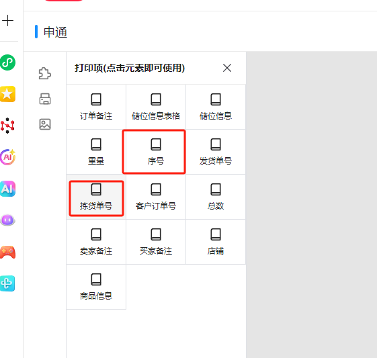Add the 客户订单号 print item
377x358 pixels.
[156, 197]
